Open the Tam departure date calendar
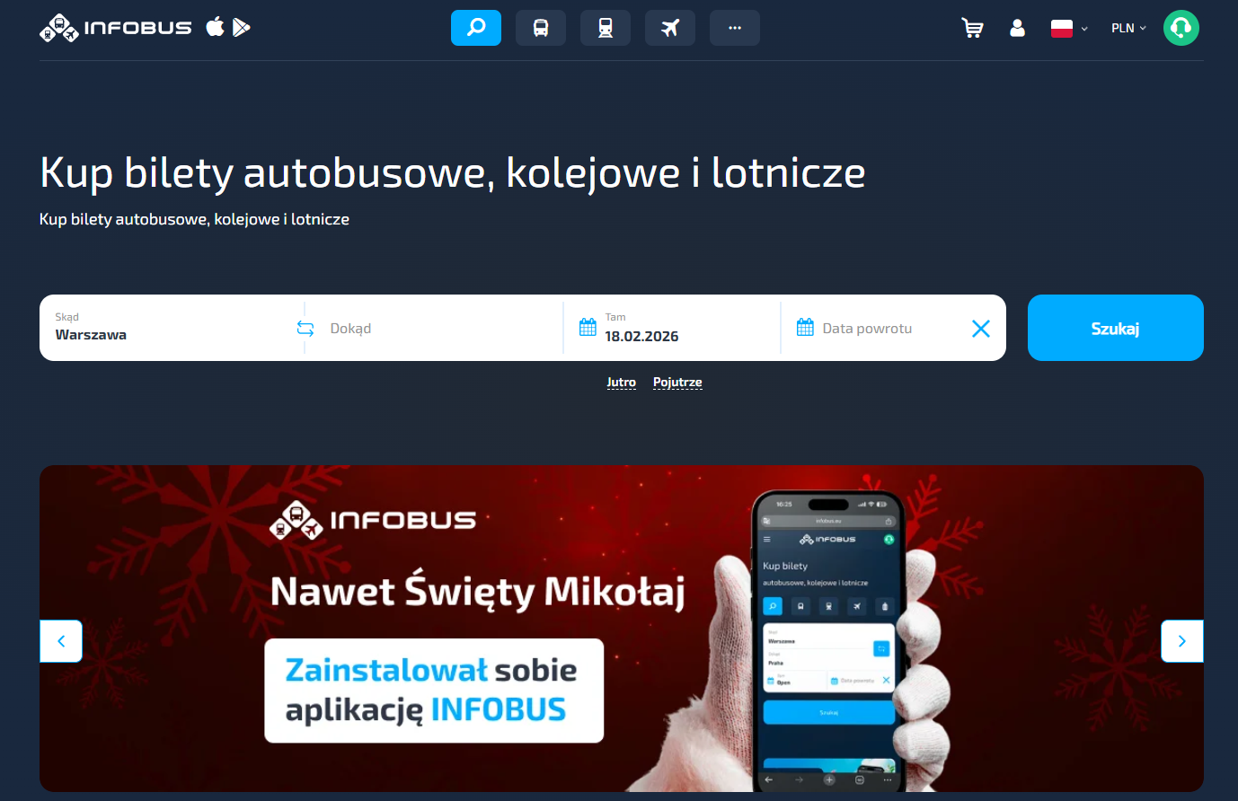 pos(672,329)
